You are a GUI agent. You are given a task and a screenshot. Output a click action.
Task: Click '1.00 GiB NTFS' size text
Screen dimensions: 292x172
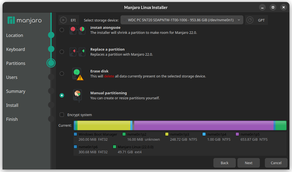point(219,140)
